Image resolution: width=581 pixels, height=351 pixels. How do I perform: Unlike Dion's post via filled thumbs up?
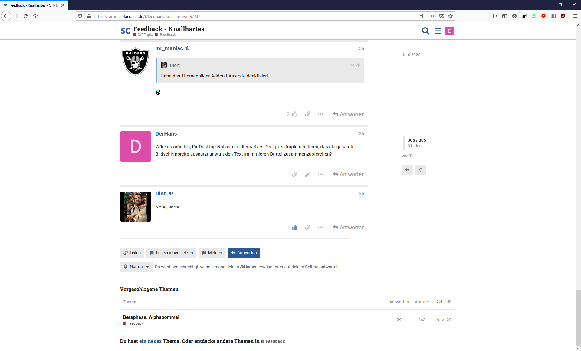[294, 228]
